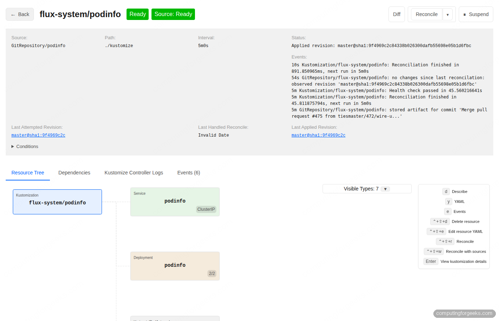Open the Reconcile options dropdown arrow
Image resolution: width=499 pixels, height=321 pixels.
[x=448, y=15]
